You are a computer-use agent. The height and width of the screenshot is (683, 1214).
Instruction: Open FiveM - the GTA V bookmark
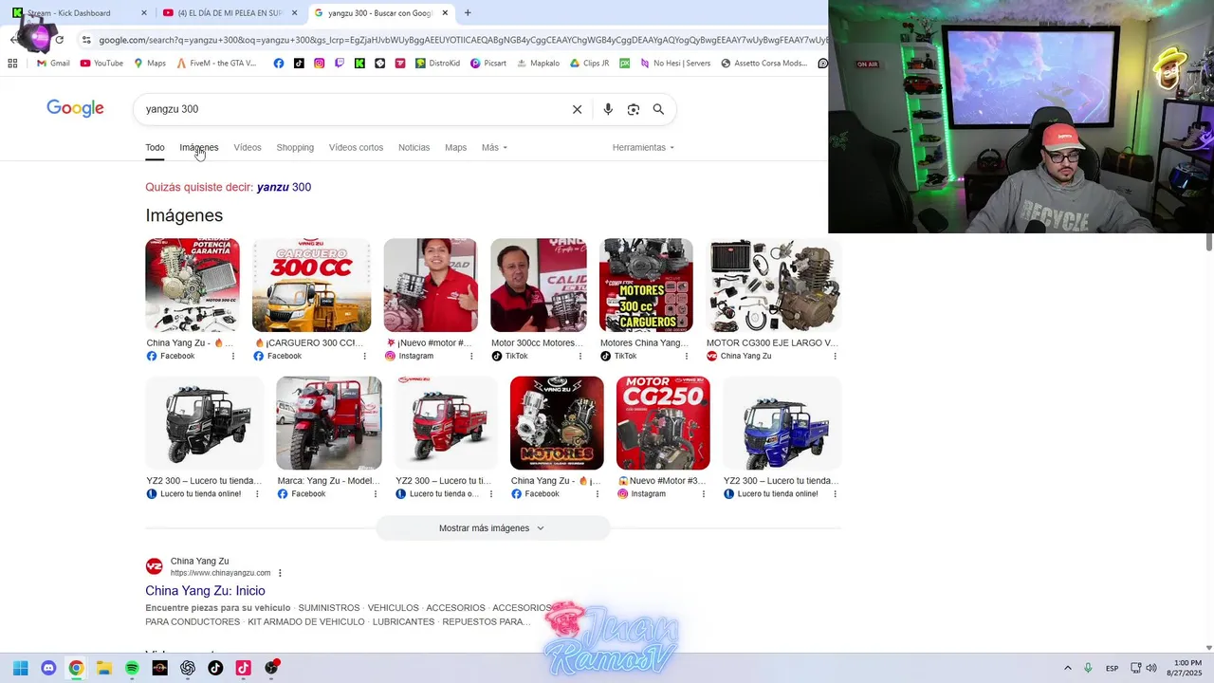pyautogui.click(x=216, y=64)
